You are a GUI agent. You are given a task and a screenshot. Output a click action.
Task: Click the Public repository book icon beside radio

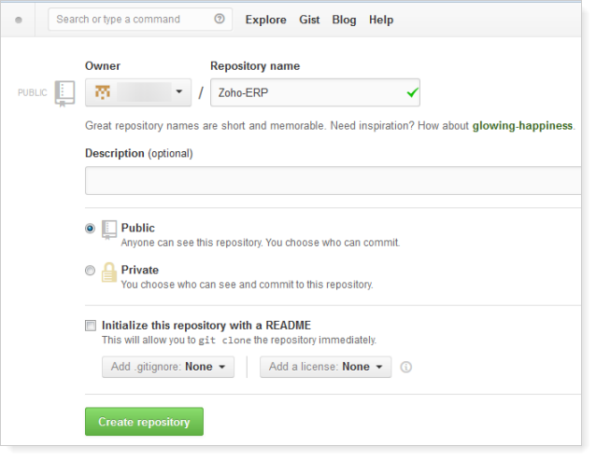(109, 230)
